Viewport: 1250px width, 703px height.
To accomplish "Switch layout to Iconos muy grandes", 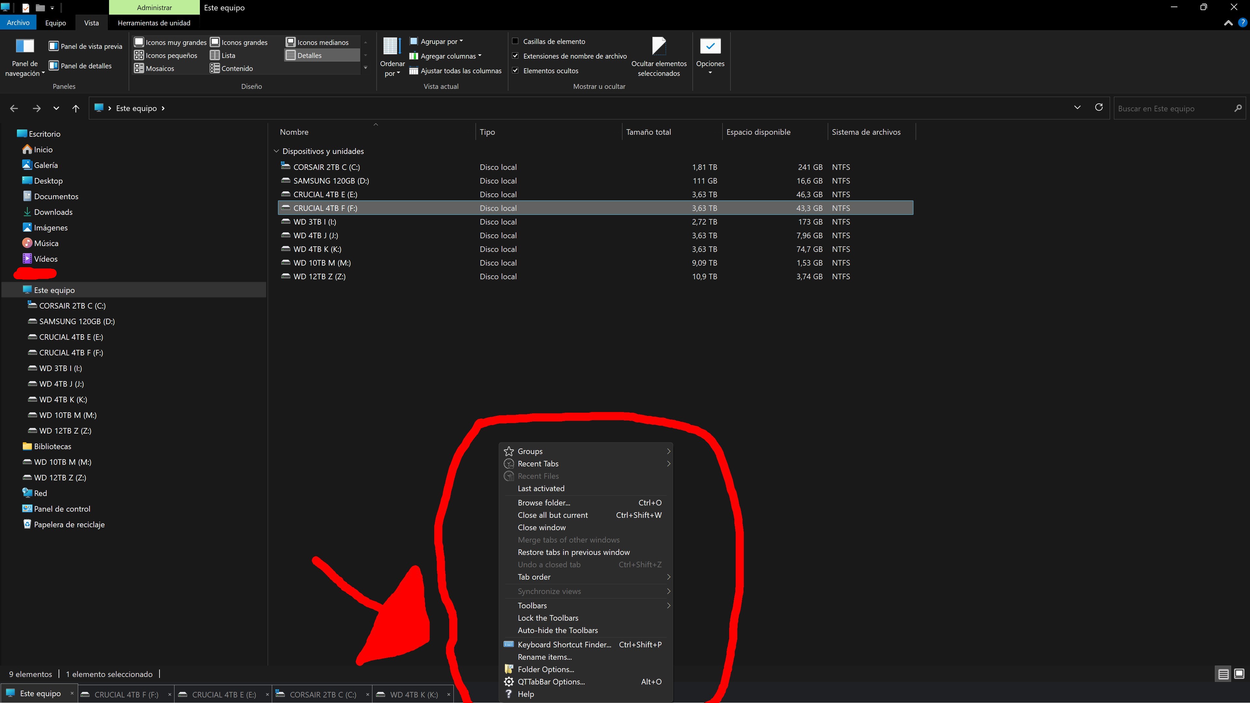I will click(x=170, y=42).
